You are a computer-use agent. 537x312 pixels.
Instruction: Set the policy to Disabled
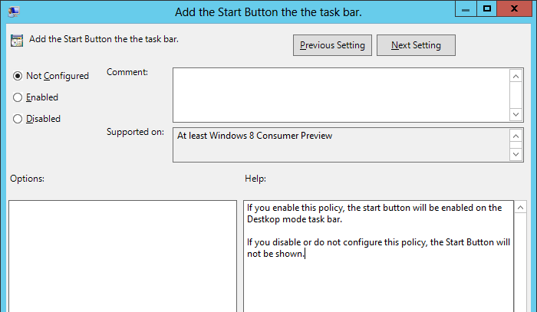(18, 119)
